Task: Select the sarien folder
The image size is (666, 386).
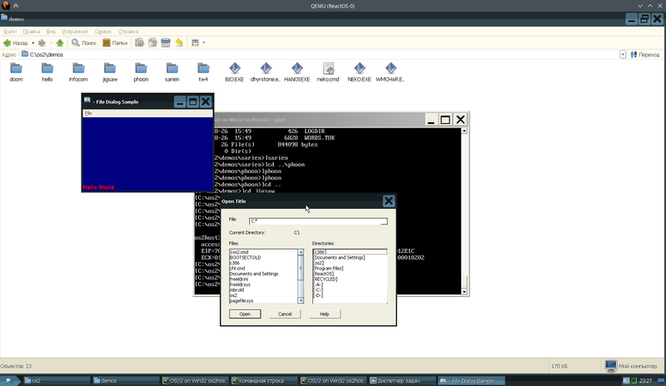Action: point(172,72)
